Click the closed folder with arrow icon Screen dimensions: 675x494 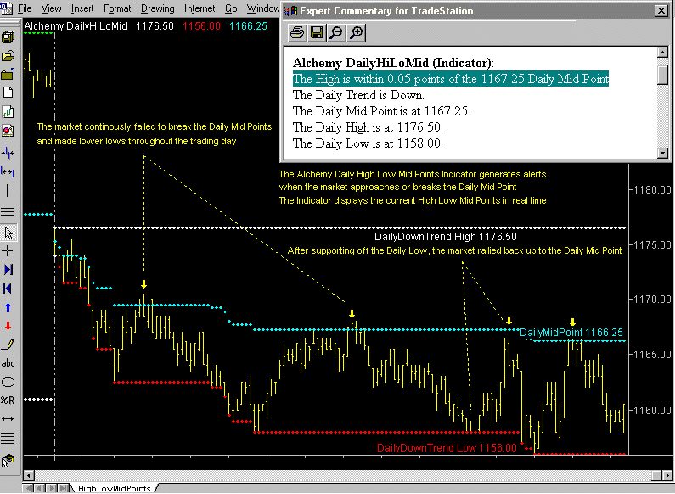tap(8, 75)
